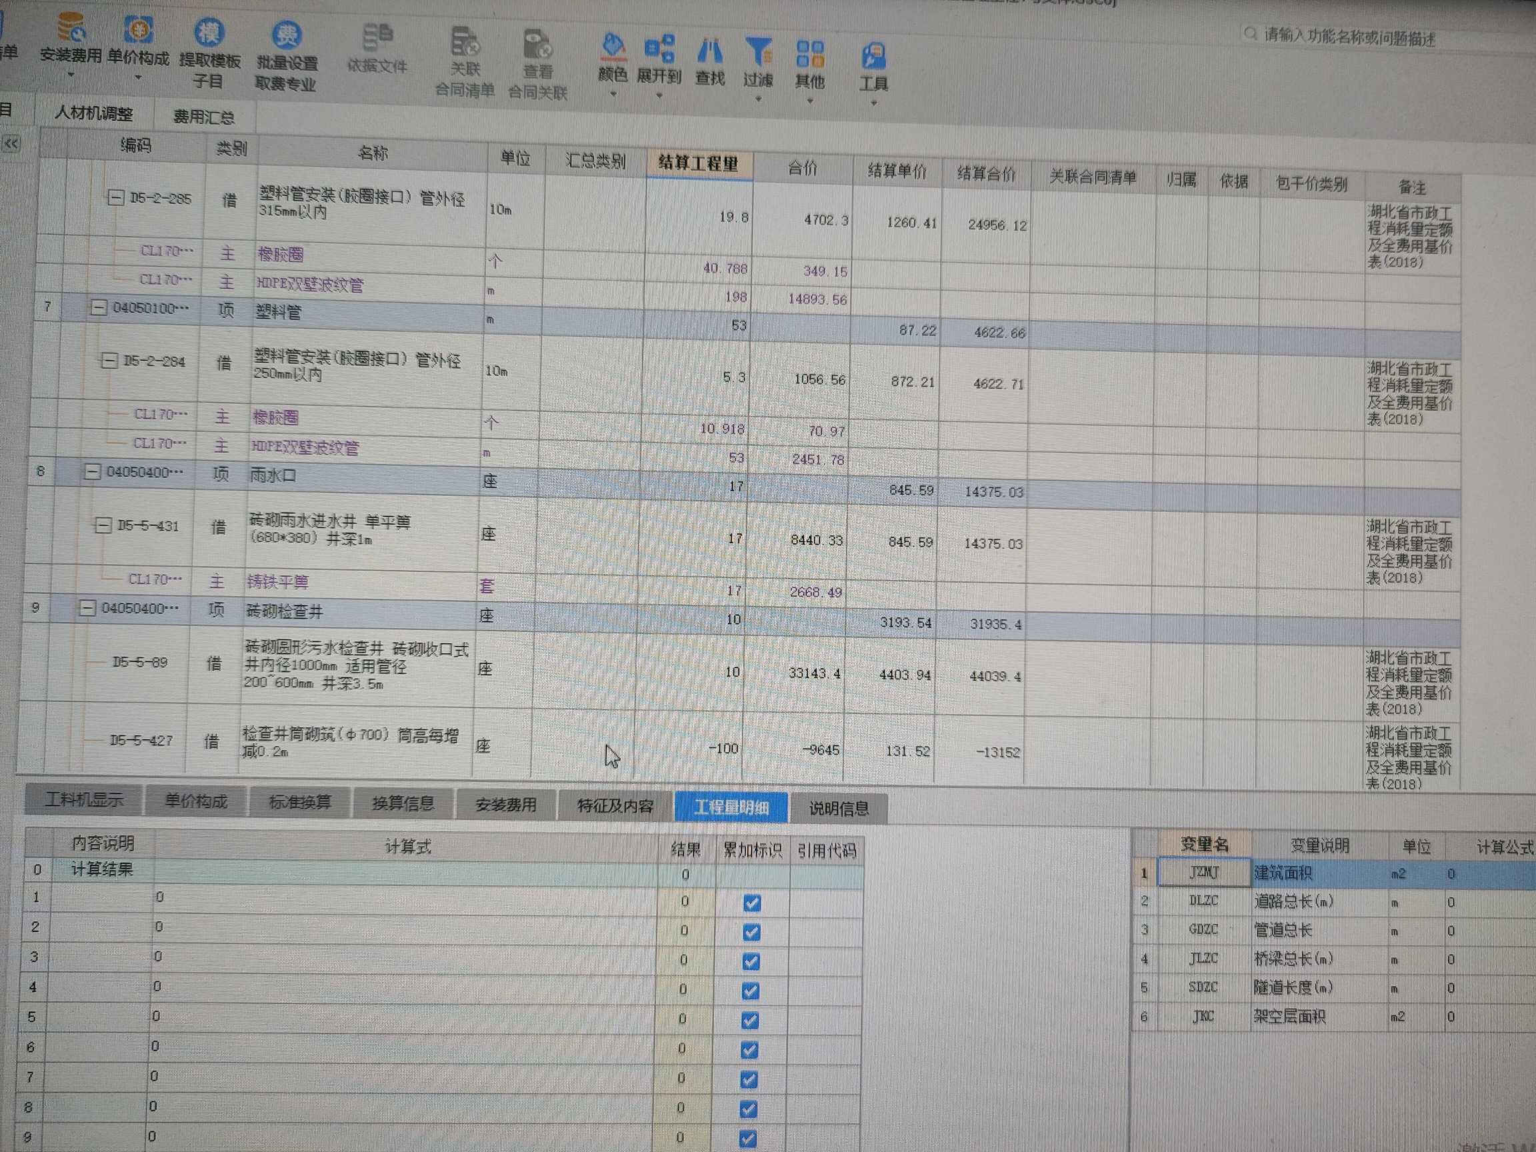Select the 铸铁平箅 material row

point(278,582)
